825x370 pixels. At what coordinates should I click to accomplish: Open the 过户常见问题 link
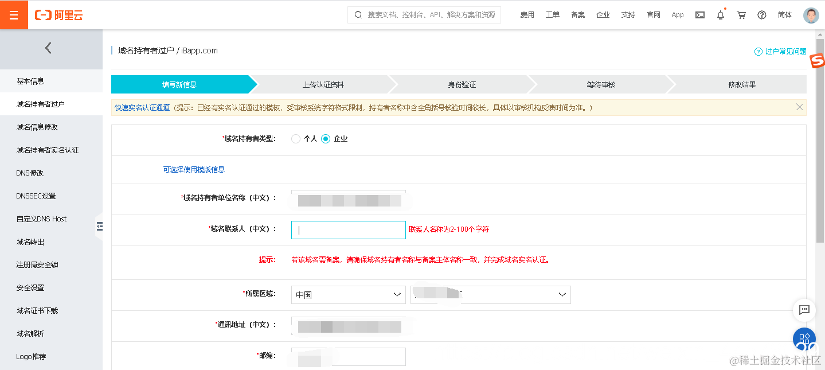pos(785,52)
